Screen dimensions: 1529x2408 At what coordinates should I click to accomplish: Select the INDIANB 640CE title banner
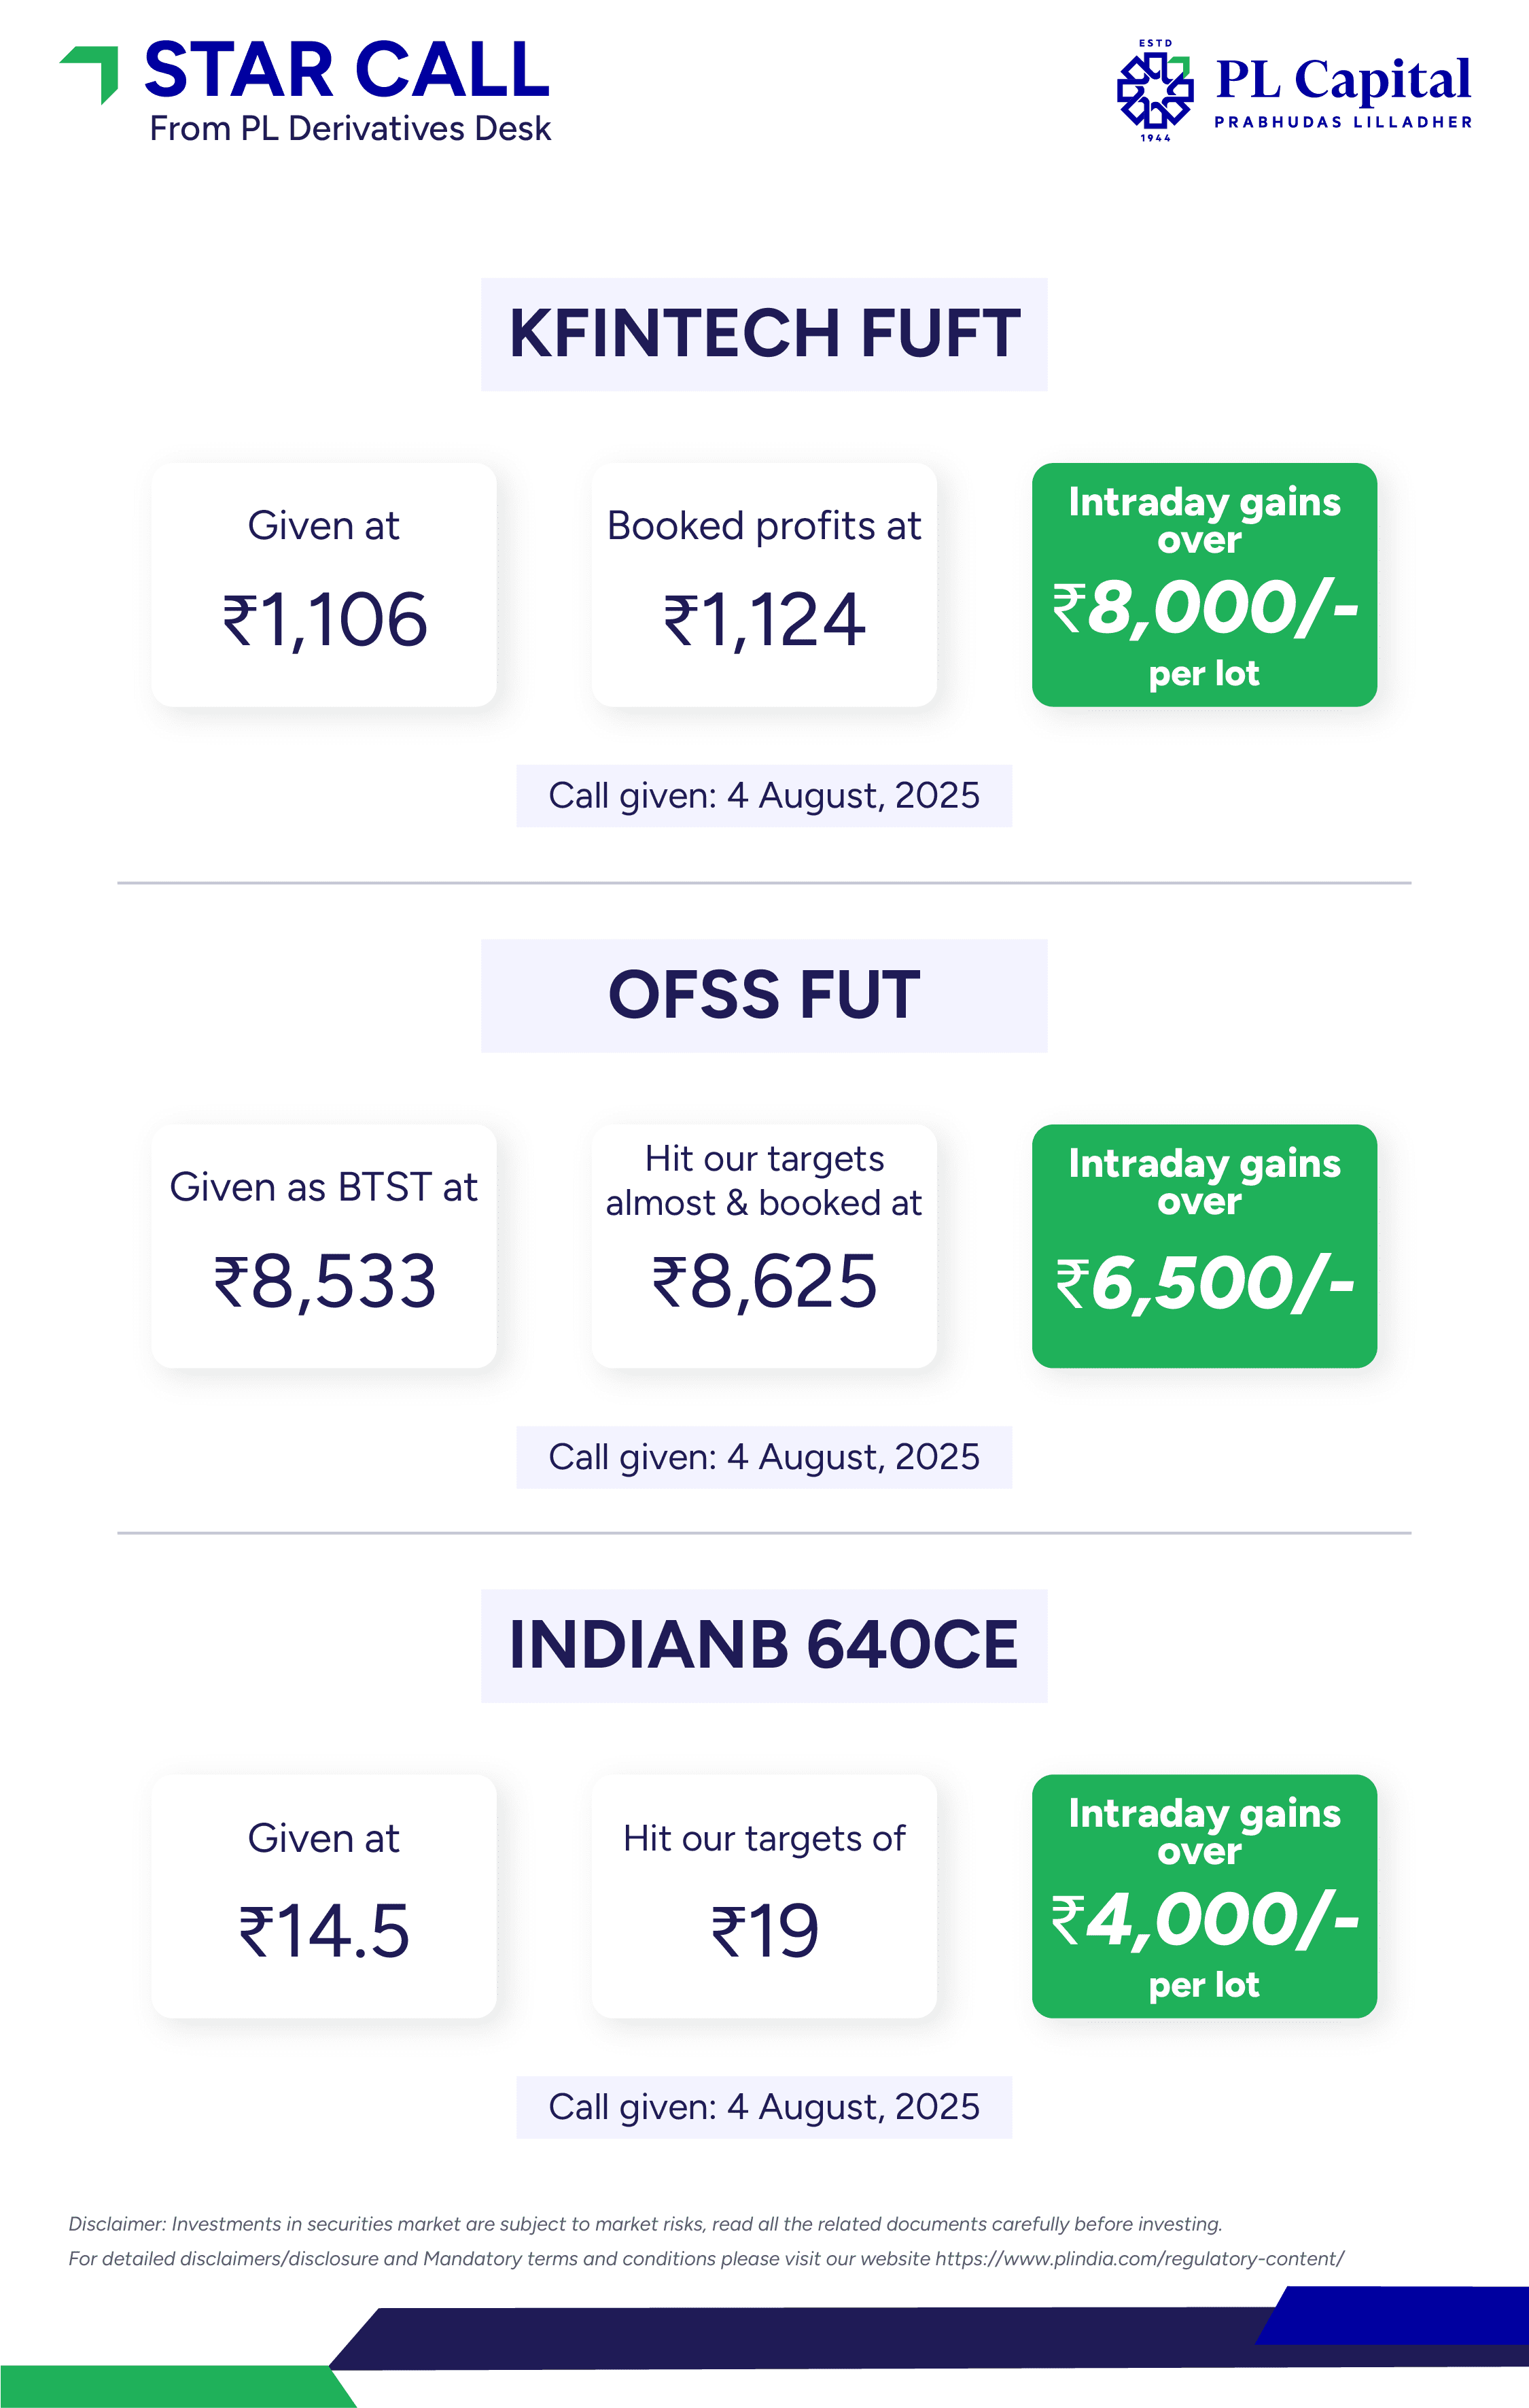click(764, 1645)
